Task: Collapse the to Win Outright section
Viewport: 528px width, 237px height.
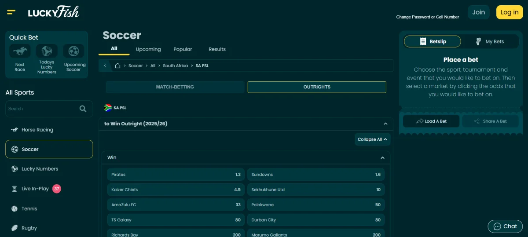Action: (x=385, y=124)
